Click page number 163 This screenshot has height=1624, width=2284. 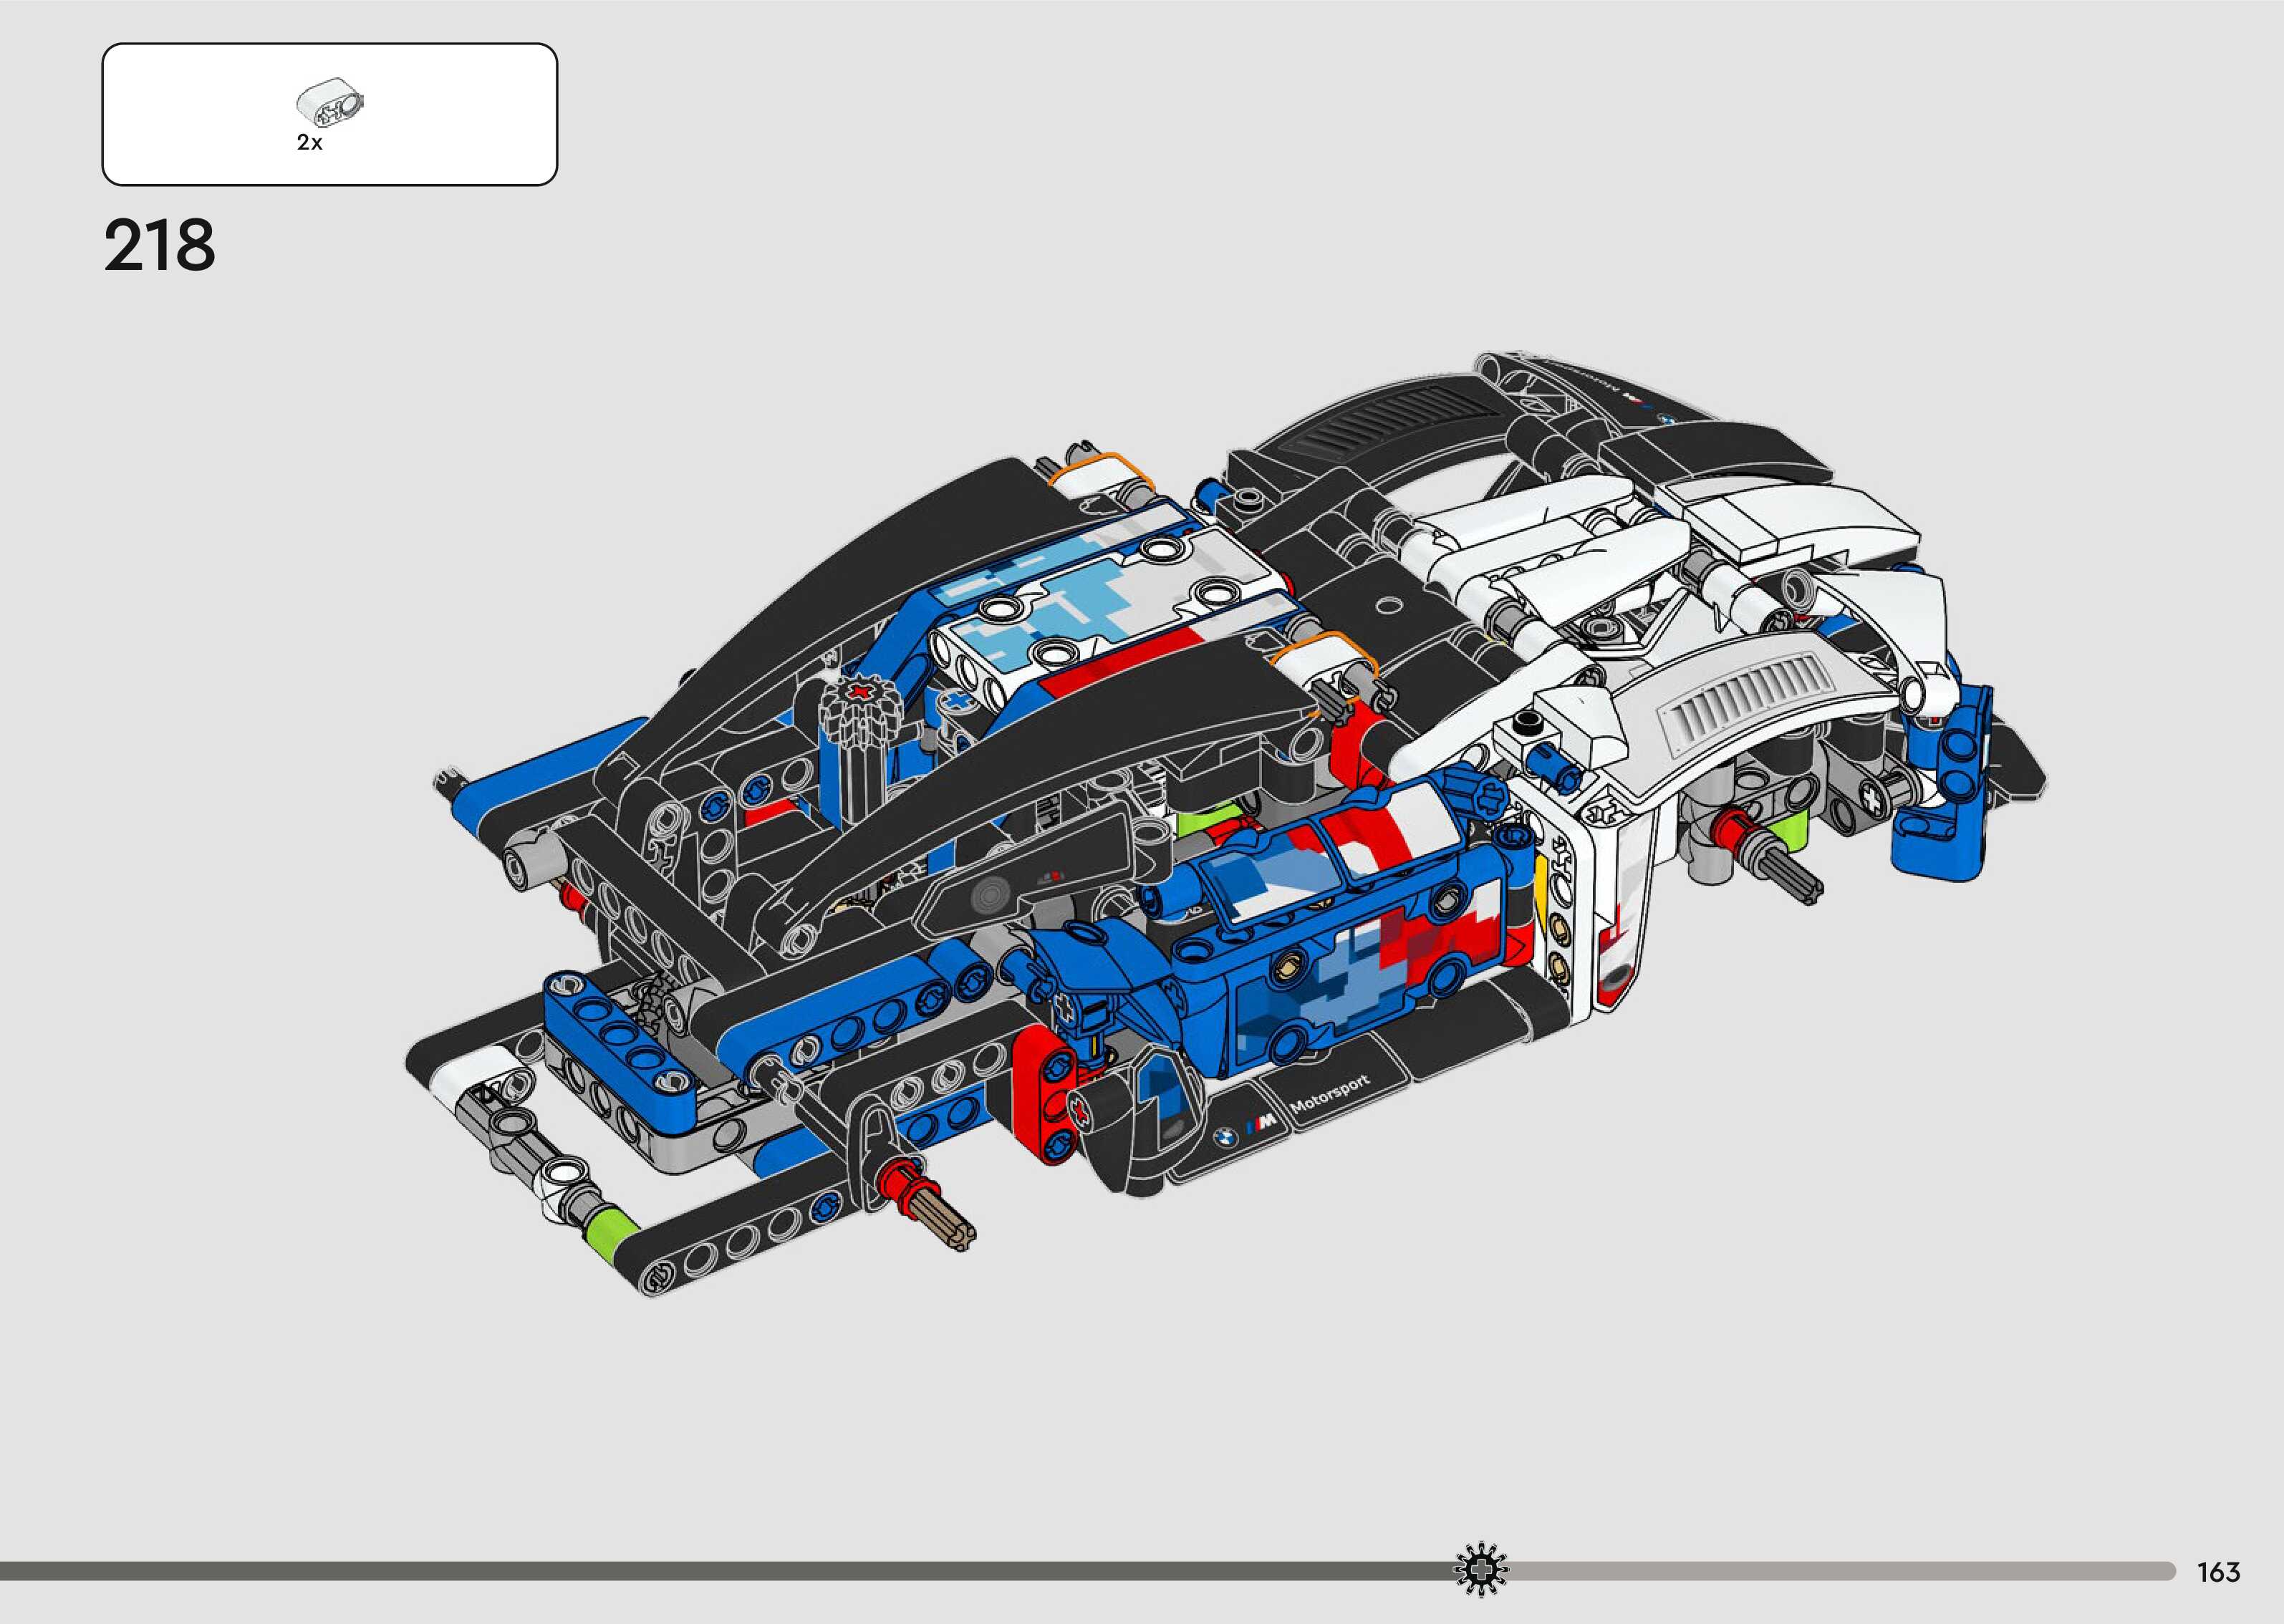(x=2218, y=1573)
